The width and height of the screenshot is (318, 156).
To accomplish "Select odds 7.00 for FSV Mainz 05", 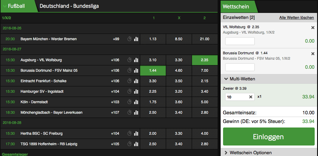I will pos(205,70).
